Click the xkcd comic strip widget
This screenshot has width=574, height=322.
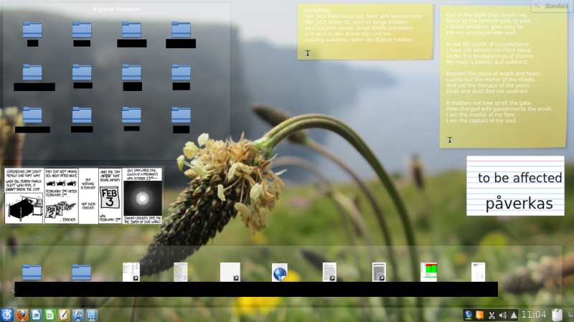coord(83,196)
